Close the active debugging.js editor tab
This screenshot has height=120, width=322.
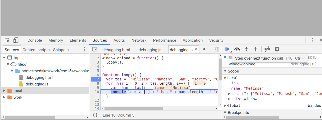(196, 49)
